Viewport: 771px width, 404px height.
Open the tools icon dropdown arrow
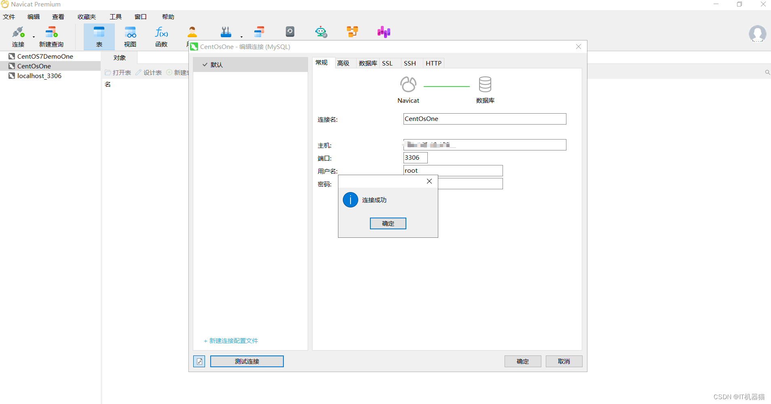tap(241, 37)
